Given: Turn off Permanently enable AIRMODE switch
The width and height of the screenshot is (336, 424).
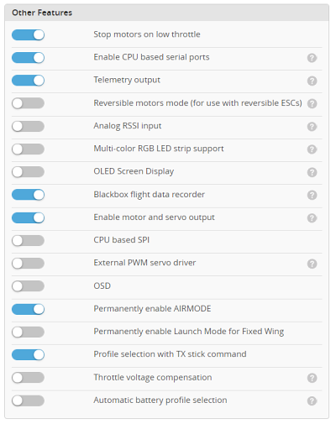Looking at the screenshot, I should click(x=28, y=309).
